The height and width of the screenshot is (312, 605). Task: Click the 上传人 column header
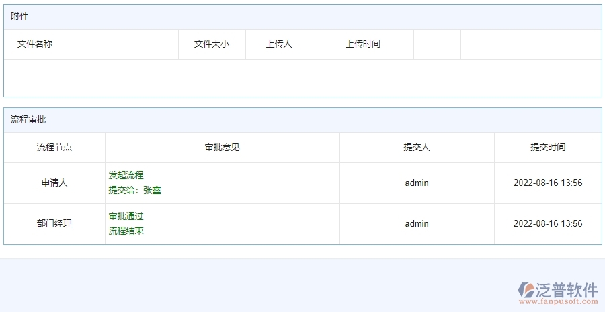279,44
